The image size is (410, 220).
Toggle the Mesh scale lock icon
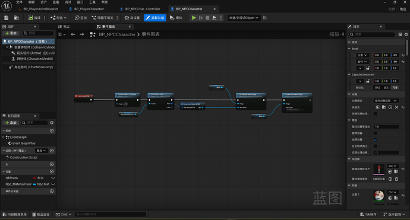pos(368,68)
